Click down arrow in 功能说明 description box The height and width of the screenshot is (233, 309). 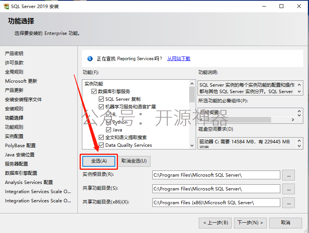click(299, 92)
